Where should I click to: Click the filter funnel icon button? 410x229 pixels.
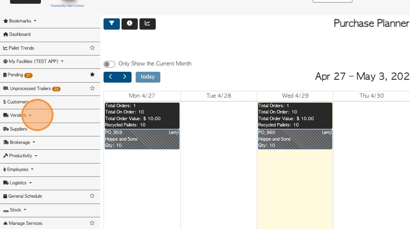click(111, 24)
